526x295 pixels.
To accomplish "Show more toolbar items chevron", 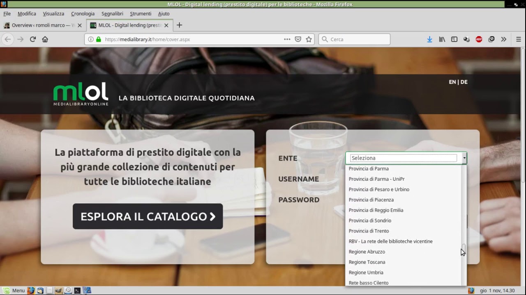I will [x=503, y=39].
